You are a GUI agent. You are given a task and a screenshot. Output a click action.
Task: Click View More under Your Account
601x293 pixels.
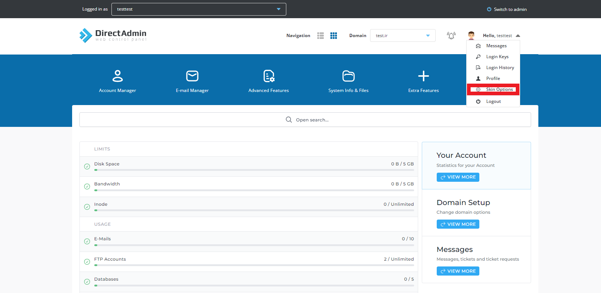pyautogui.click(x=458, y=177)
